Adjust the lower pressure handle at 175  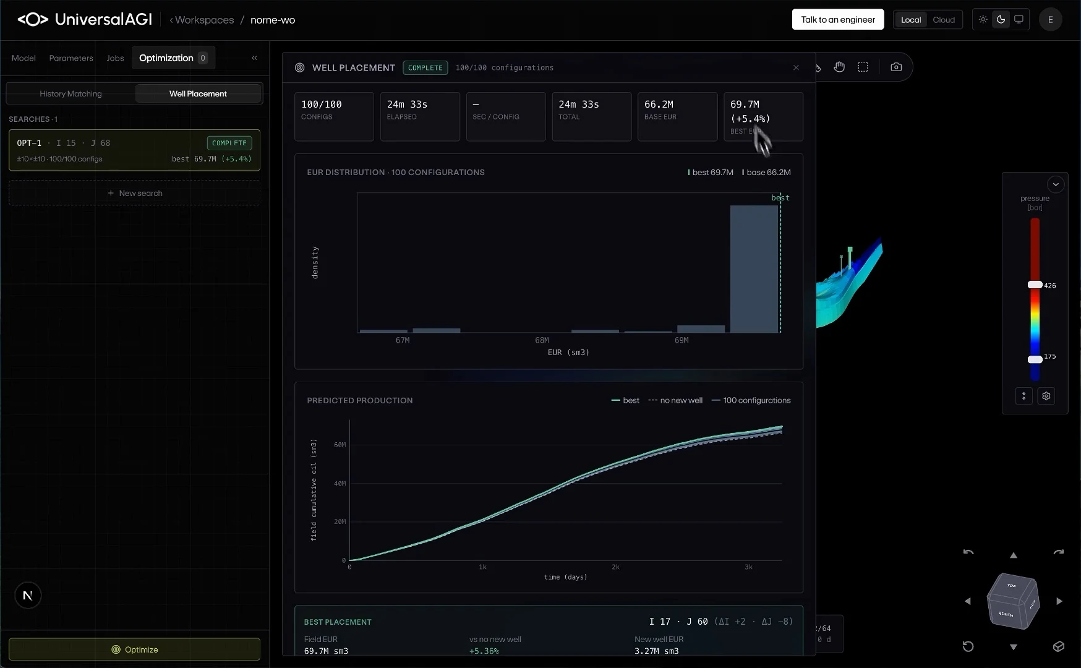[1035, 359]
